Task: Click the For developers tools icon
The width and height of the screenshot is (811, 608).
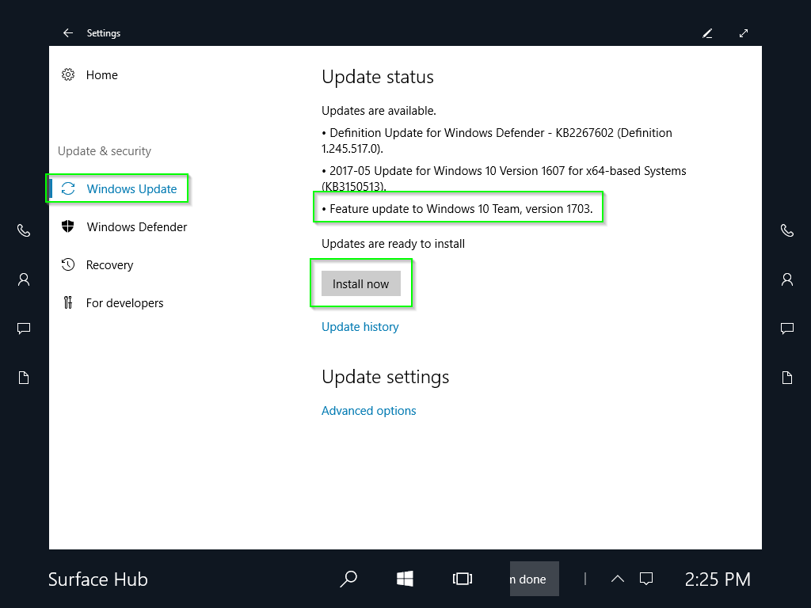Action: pyautogui.click(x=68, y=302)
